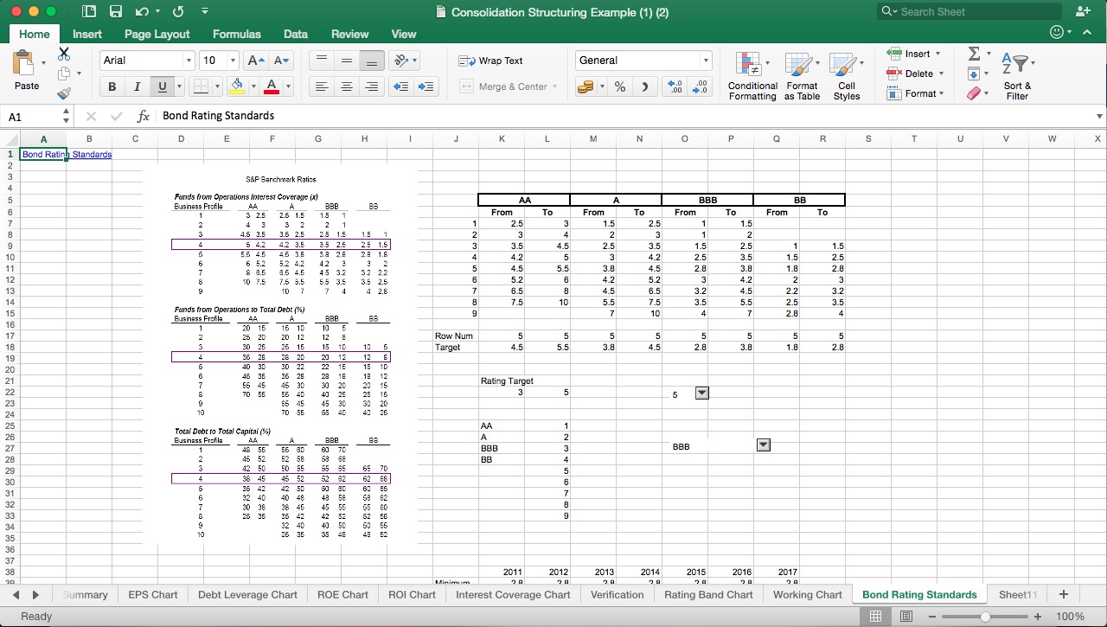Open the font name dropdown showing Arial
This screenshot has height=627, width=1107.
pos(189,61)
